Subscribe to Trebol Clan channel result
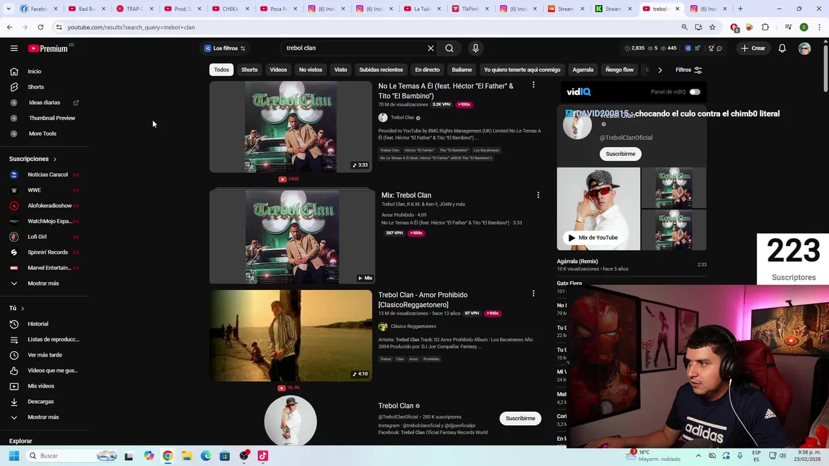829x466 pixels. pyautogui.click(x=520, y=418)
